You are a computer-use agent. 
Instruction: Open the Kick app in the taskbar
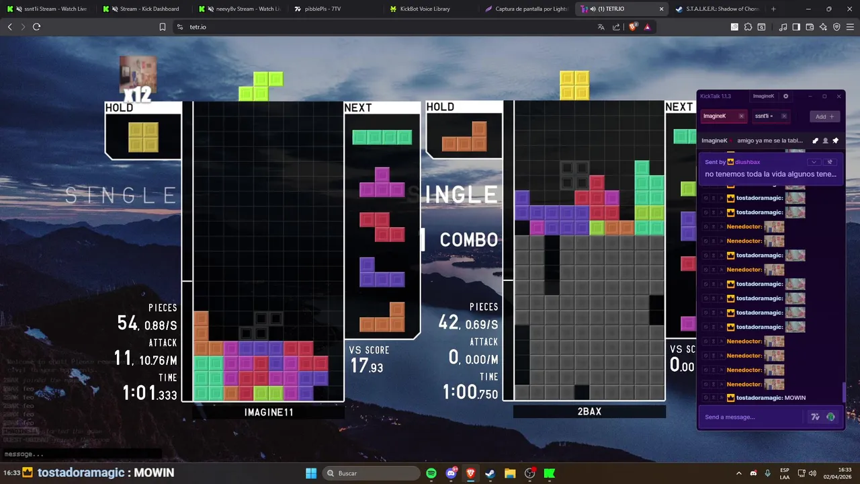550,473
